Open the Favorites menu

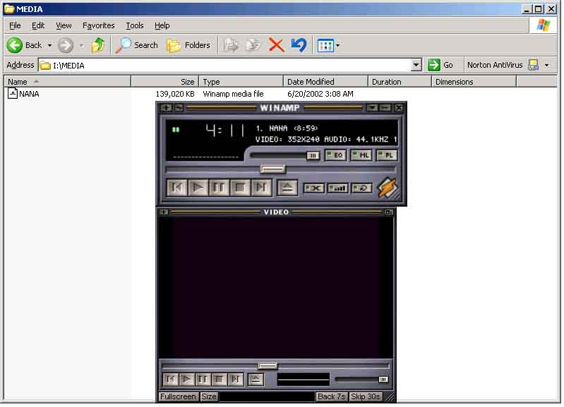(x=99, y=25)
